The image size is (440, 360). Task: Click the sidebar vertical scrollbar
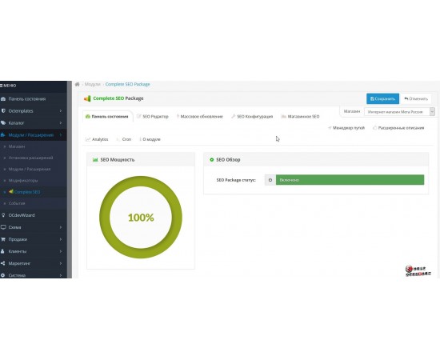pyautogui.click(x=70, y=179)
